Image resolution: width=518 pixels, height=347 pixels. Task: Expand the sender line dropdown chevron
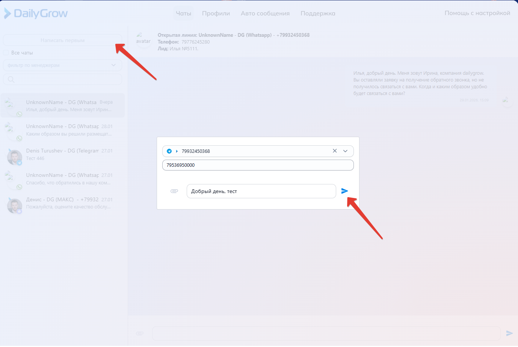346,151
